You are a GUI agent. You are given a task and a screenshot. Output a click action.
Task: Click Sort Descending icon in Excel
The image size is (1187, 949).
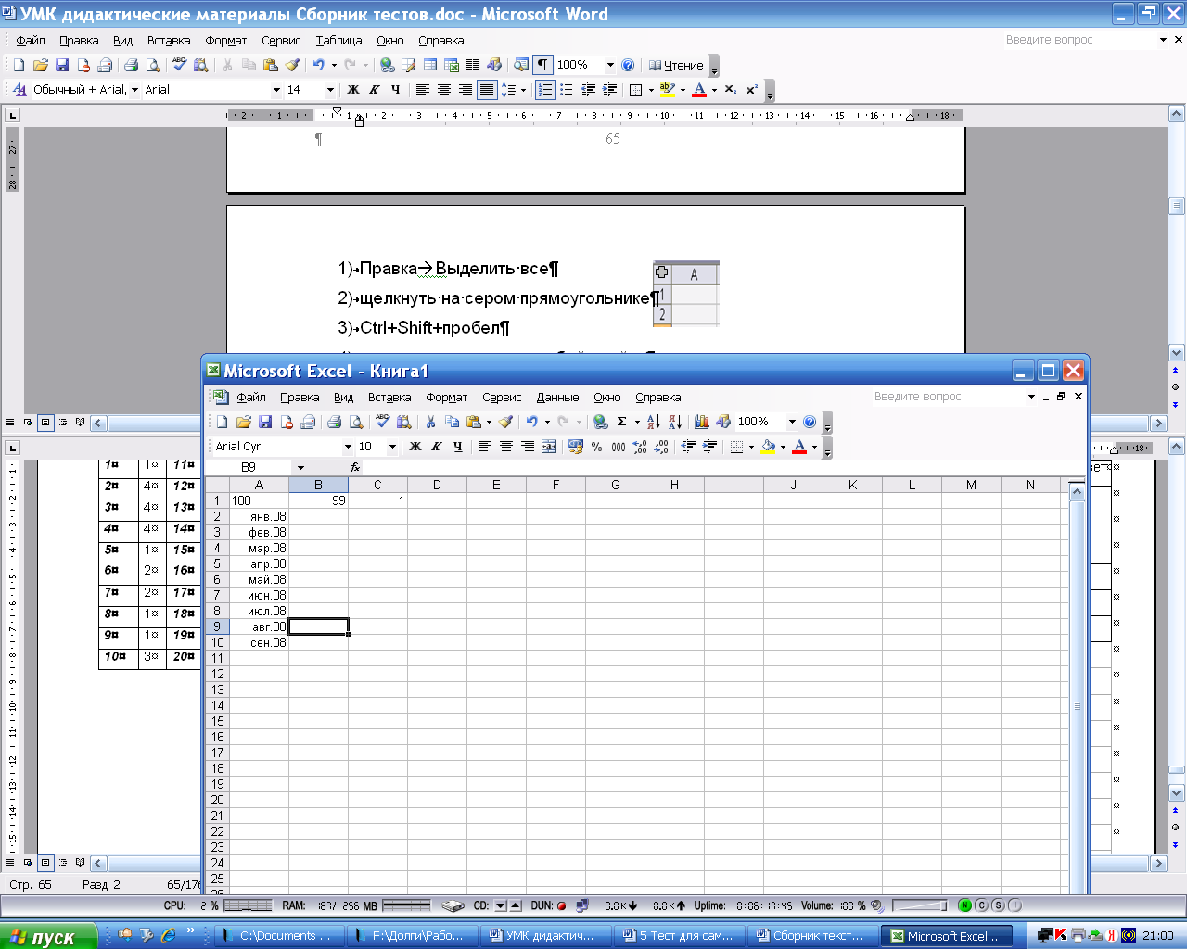[x=675, y=422]
